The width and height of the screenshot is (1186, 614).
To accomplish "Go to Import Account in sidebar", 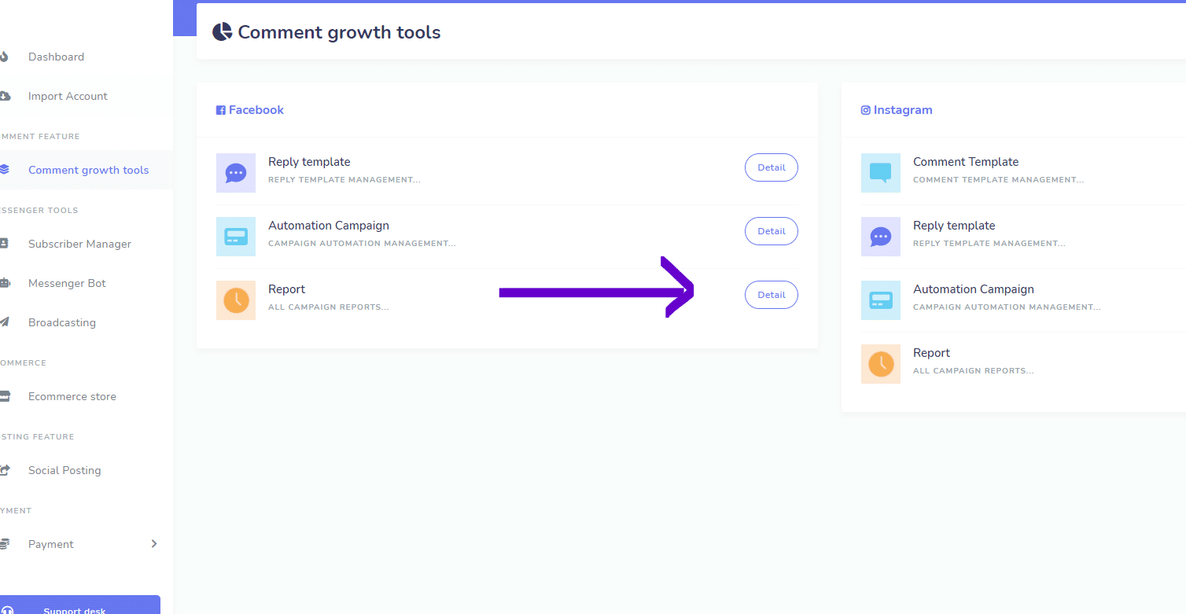I will pyautogui.click(x=68, y=96).
